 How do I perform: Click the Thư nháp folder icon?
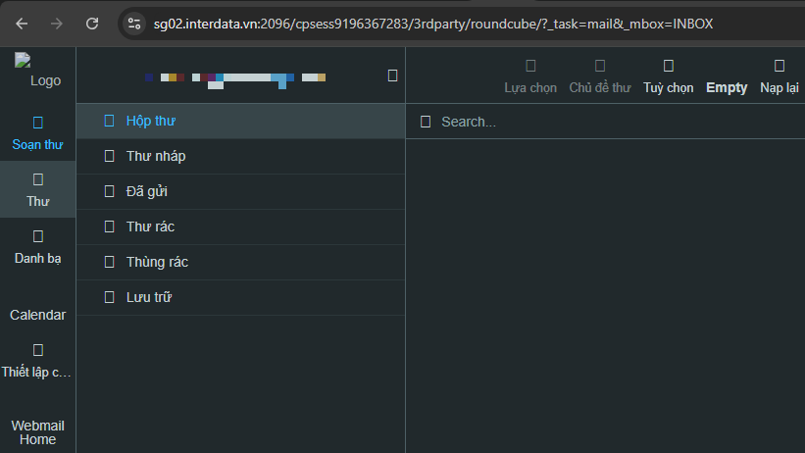[x=110, y=156]
